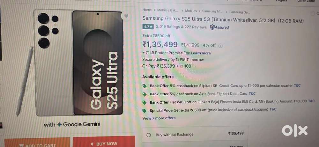Click green tag icon beside Axis Bank offer

pyautogui.click(x=145, y=94)
